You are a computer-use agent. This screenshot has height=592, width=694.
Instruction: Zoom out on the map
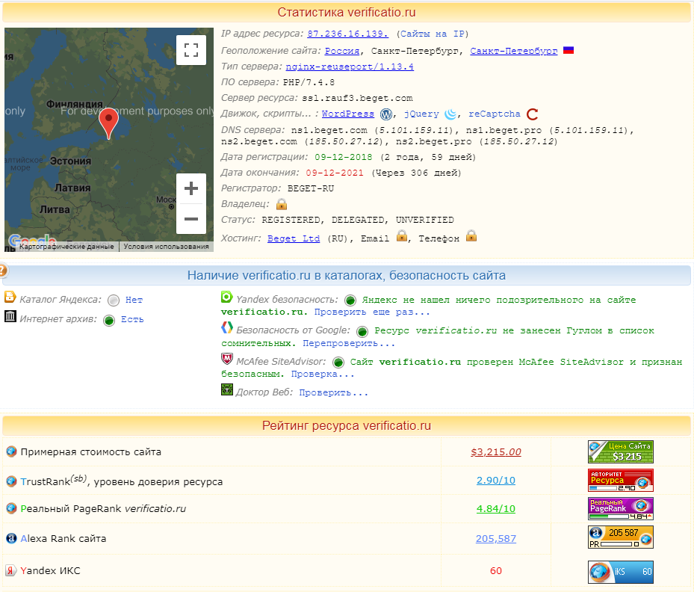pyautogui.click(x=190, y=219)
